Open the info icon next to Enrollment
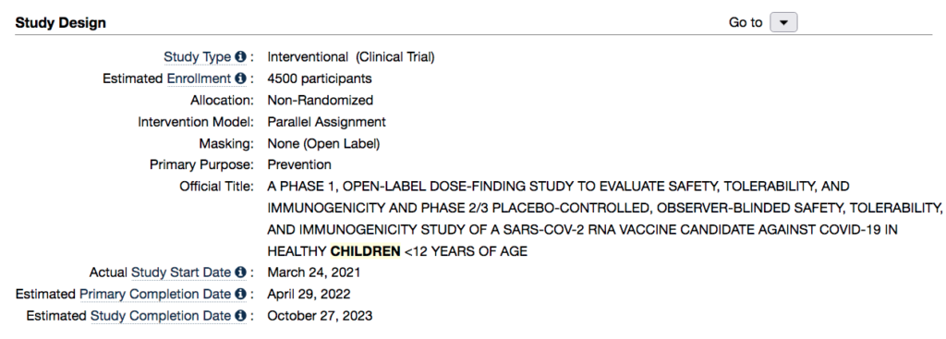 coord(240,79)
